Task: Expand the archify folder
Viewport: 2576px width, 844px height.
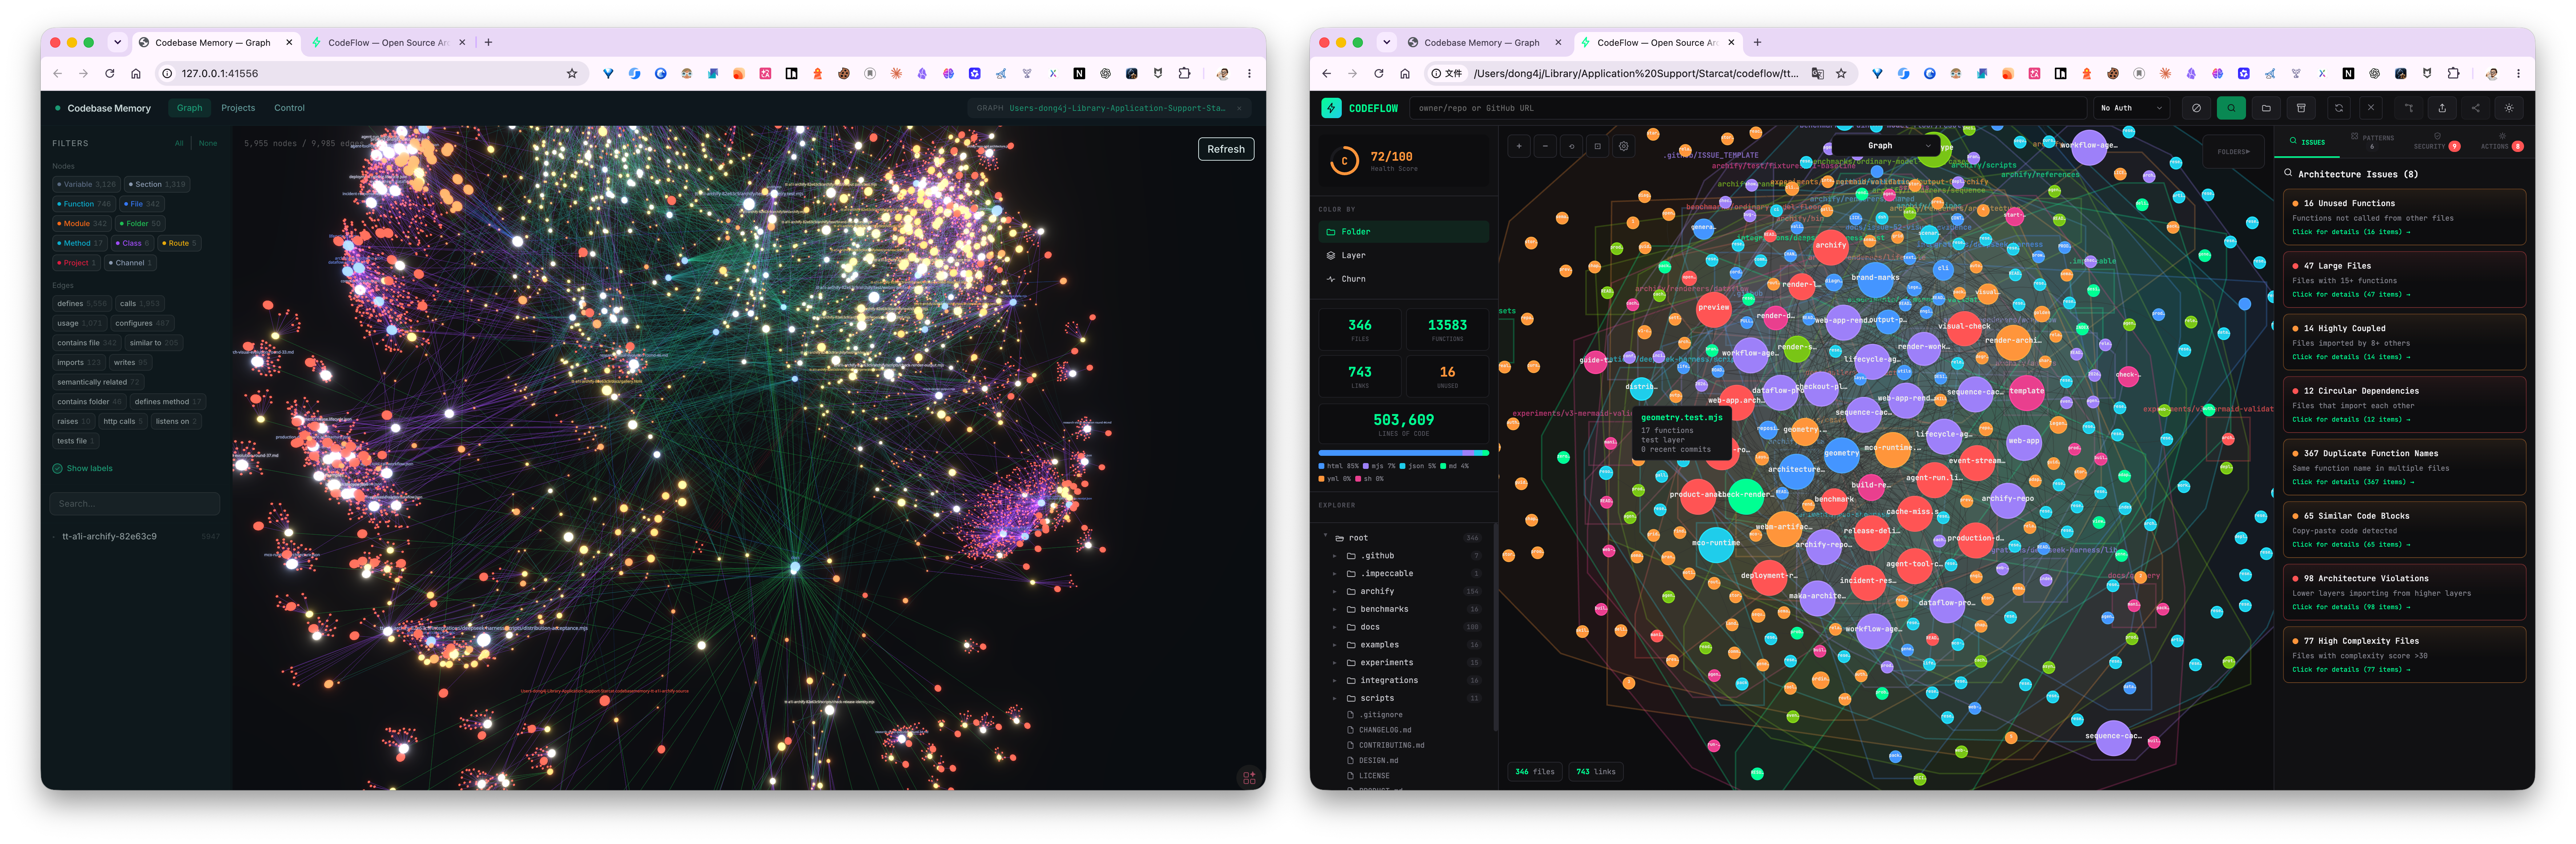Action: pyautogui.click(x=1335, y=591)
